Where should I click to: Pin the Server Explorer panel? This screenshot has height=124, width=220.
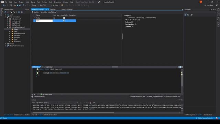[x=27, y=9]
